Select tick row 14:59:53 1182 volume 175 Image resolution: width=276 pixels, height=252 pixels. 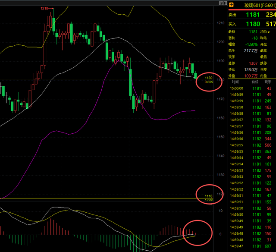[252, 170]
